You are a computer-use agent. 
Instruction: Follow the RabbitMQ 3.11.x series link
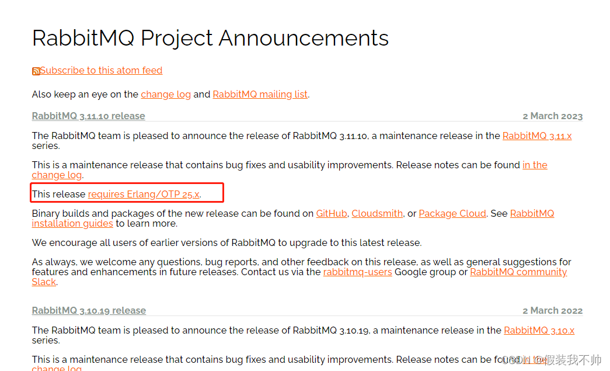click(x=537, y=136)
